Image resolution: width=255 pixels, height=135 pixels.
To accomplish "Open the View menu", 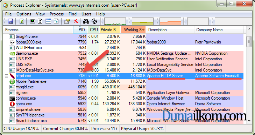I will point(40,14).
